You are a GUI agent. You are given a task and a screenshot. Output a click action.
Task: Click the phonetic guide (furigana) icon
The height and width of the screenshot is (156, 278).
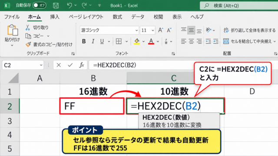click(166, 42)
